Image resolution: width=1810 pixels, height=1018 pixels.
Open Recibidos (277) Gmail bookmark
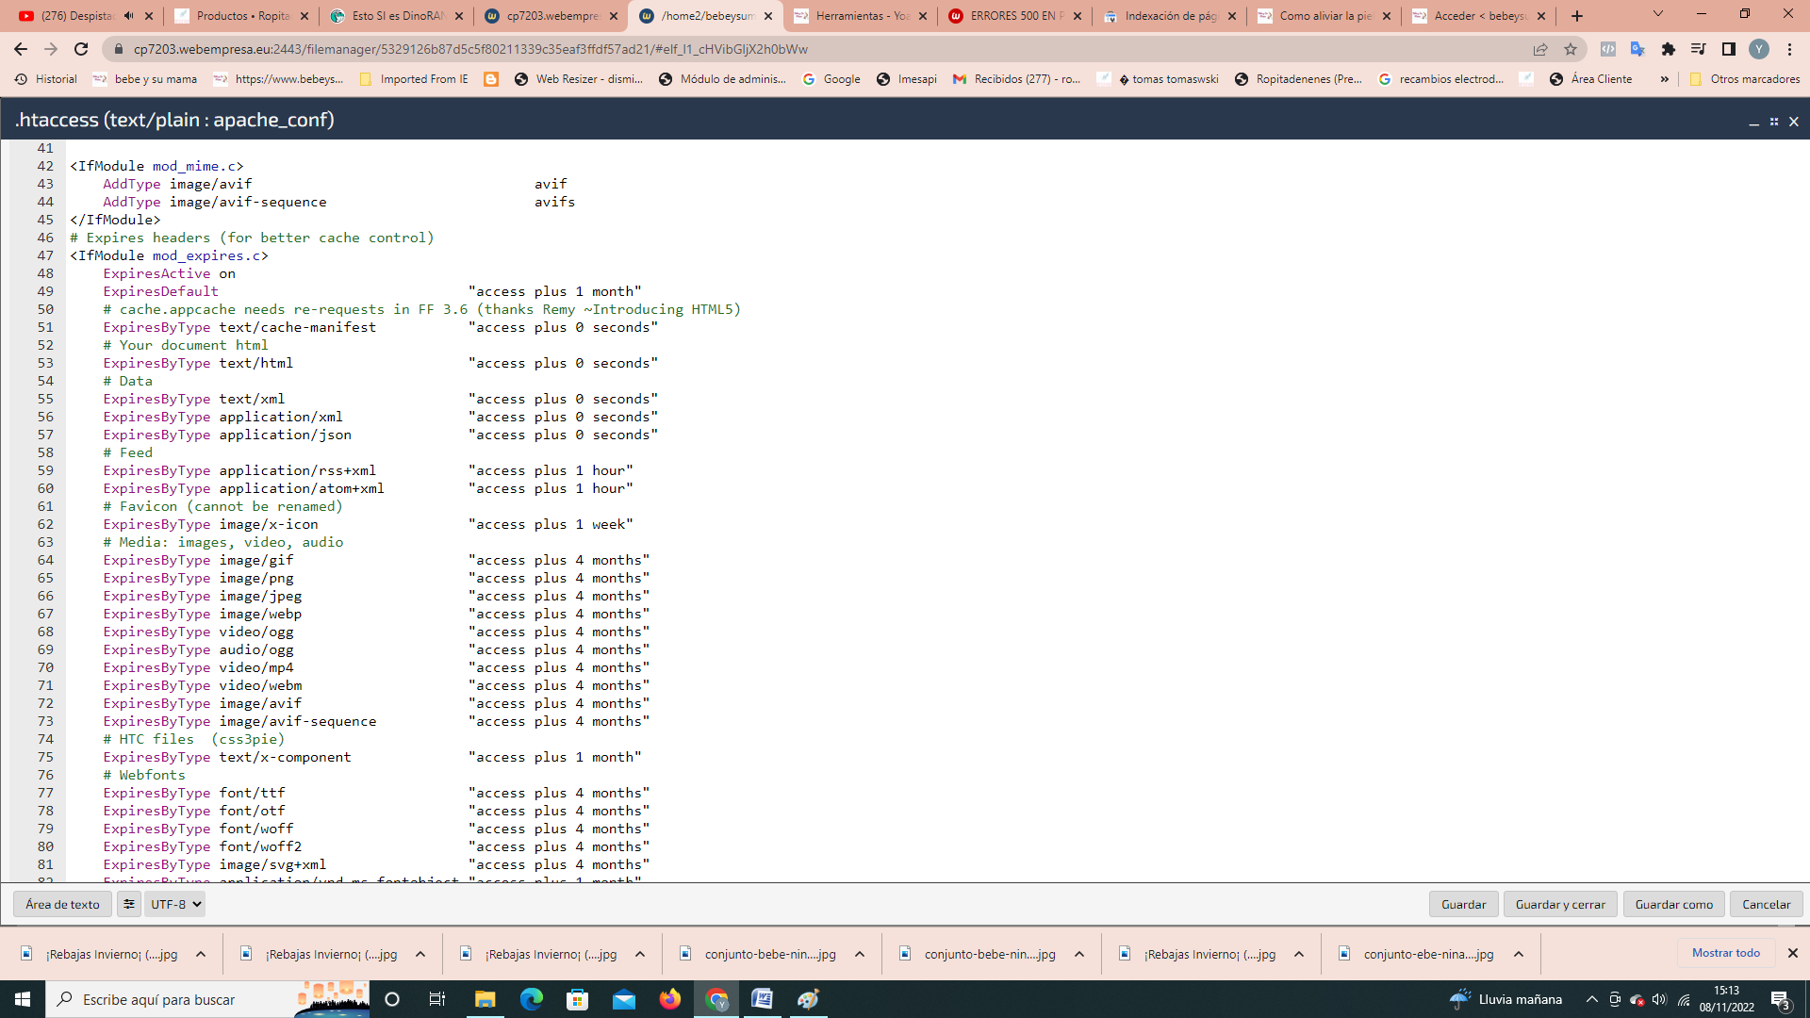point(1017,79)
